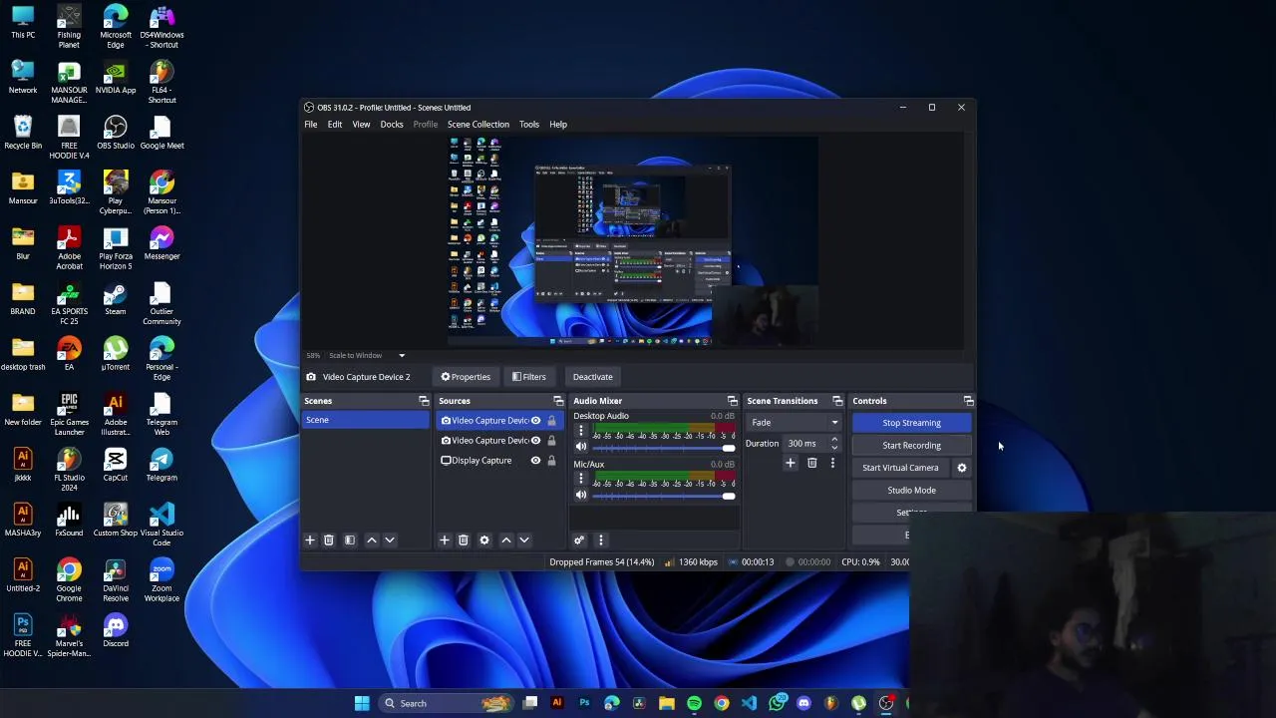
Task: Open virtual camera settings gear
Action: [x=962, y=468]
